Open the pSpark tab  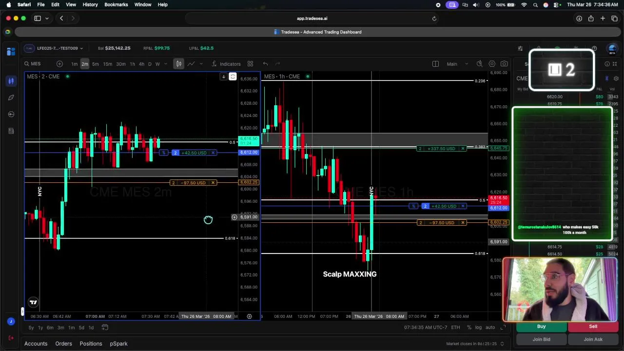click(x=118, y=344)
